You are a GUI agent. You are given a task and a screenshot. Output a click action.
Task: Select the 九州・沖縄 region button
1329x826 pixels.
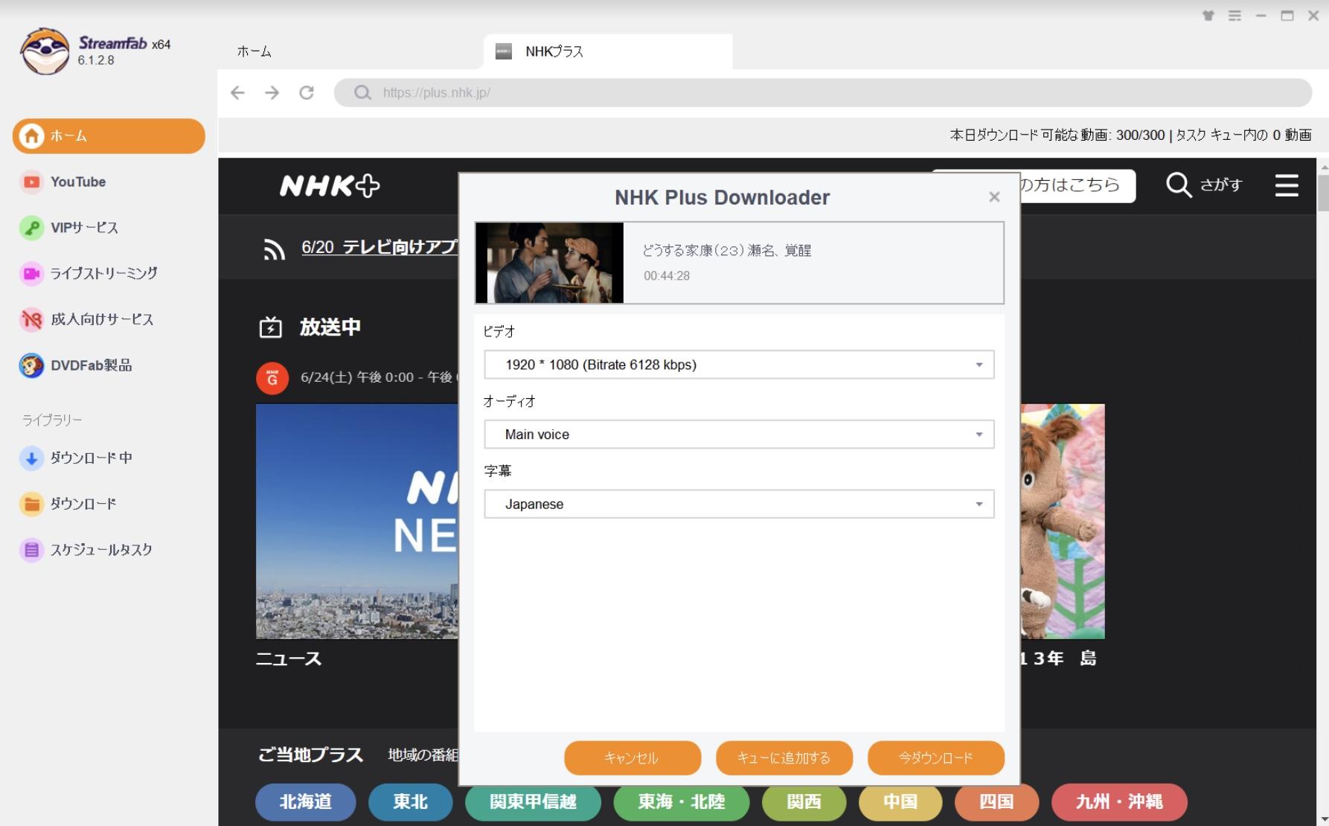coord(1119,802)
